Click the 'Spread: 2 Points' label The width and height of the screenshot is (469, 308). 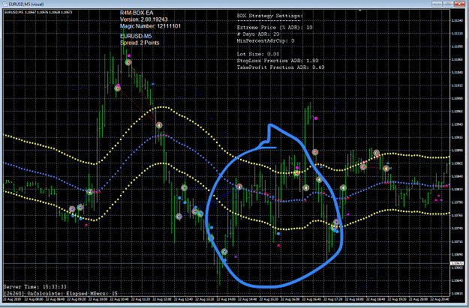point(140,43)
